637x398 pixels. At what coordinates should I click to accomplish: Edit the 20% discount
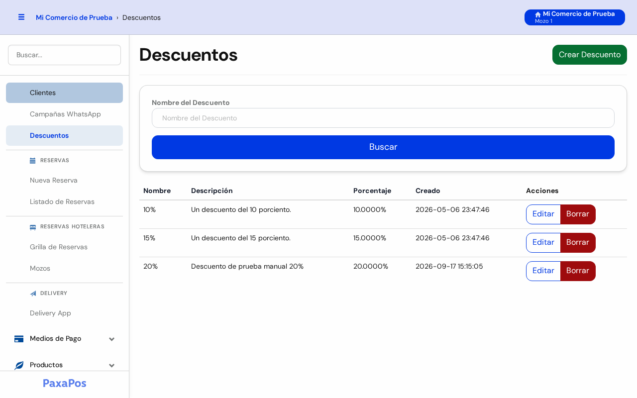pyautogui.click(x=543, y=271)
